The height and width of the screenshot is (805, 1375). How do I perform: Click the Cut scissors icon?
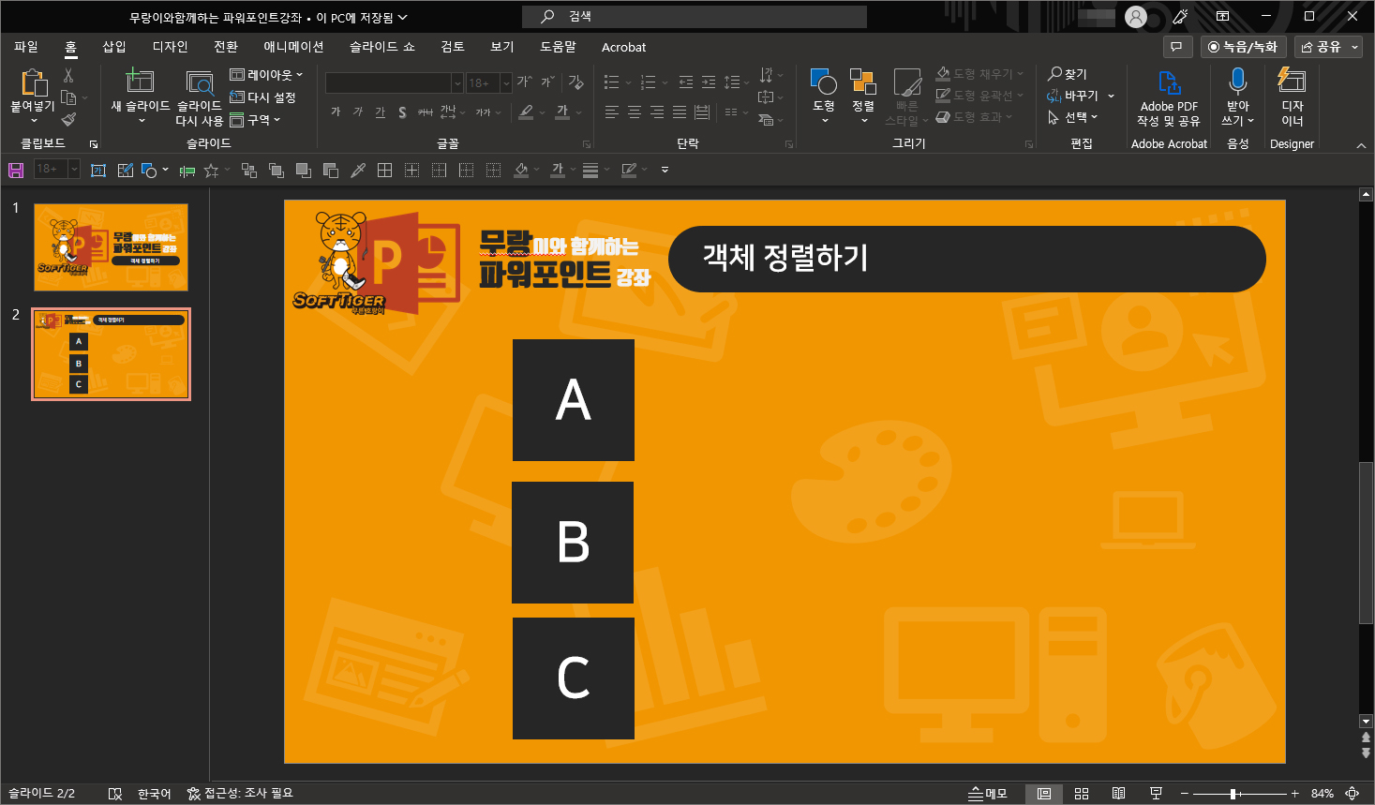pyautogui.click(x=68, y=75)
